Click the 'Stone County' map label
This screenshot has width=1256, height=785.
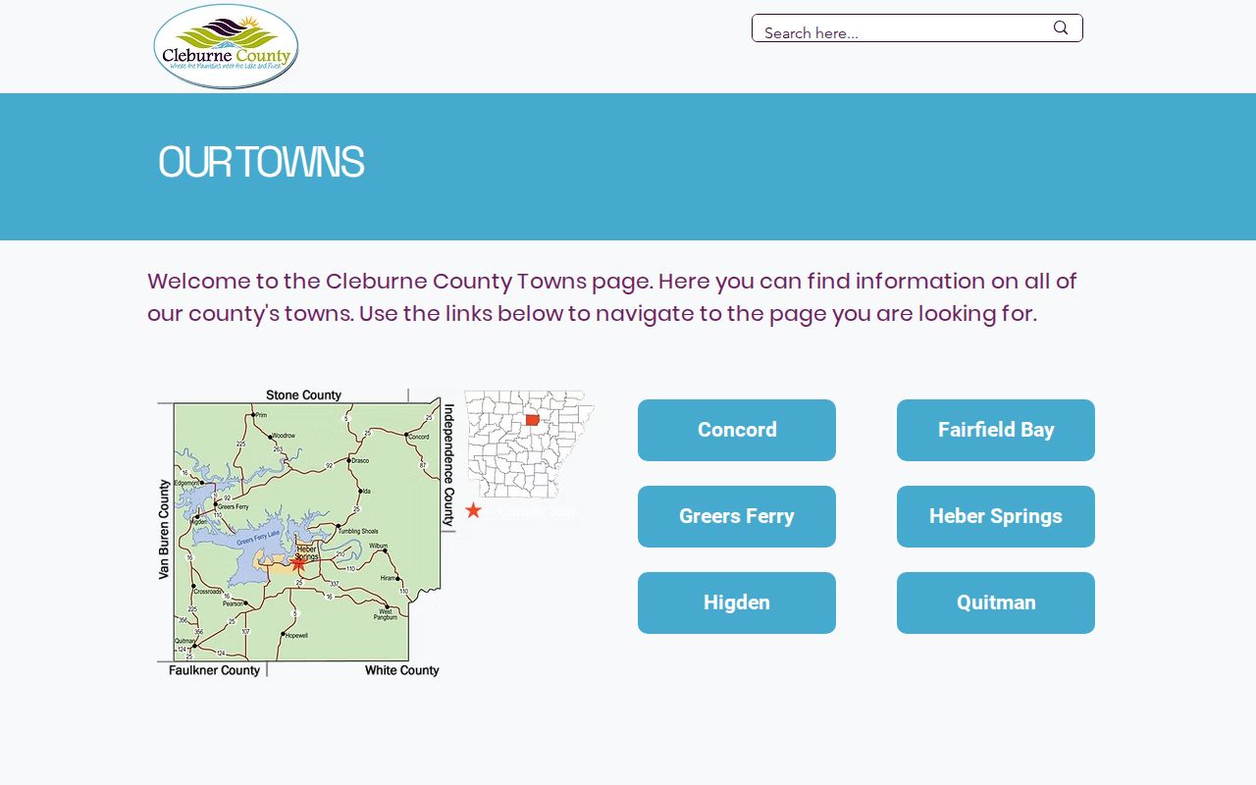[x=303, y=395]
